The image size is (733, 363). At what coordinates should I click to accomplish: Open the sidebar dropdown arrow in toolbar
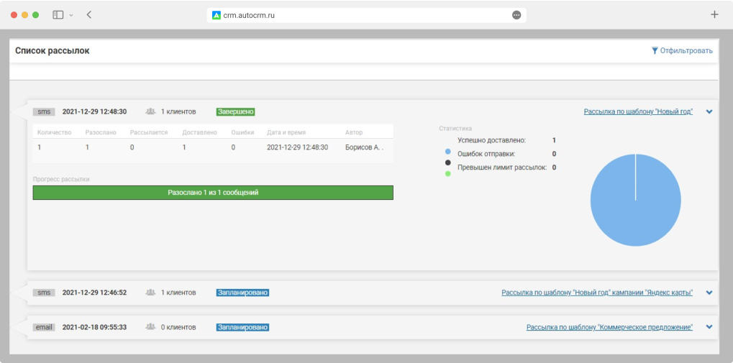click(x=70, y=15)
